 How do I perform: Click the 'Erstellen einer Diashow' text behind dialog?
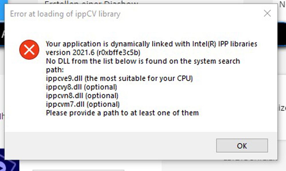pos(92,3)
